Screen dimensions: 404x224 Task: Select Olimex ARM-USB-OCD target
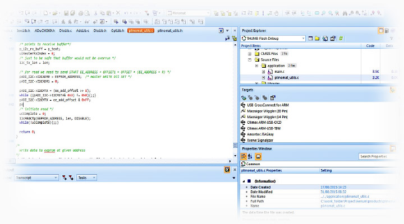(x=264, y=122)
